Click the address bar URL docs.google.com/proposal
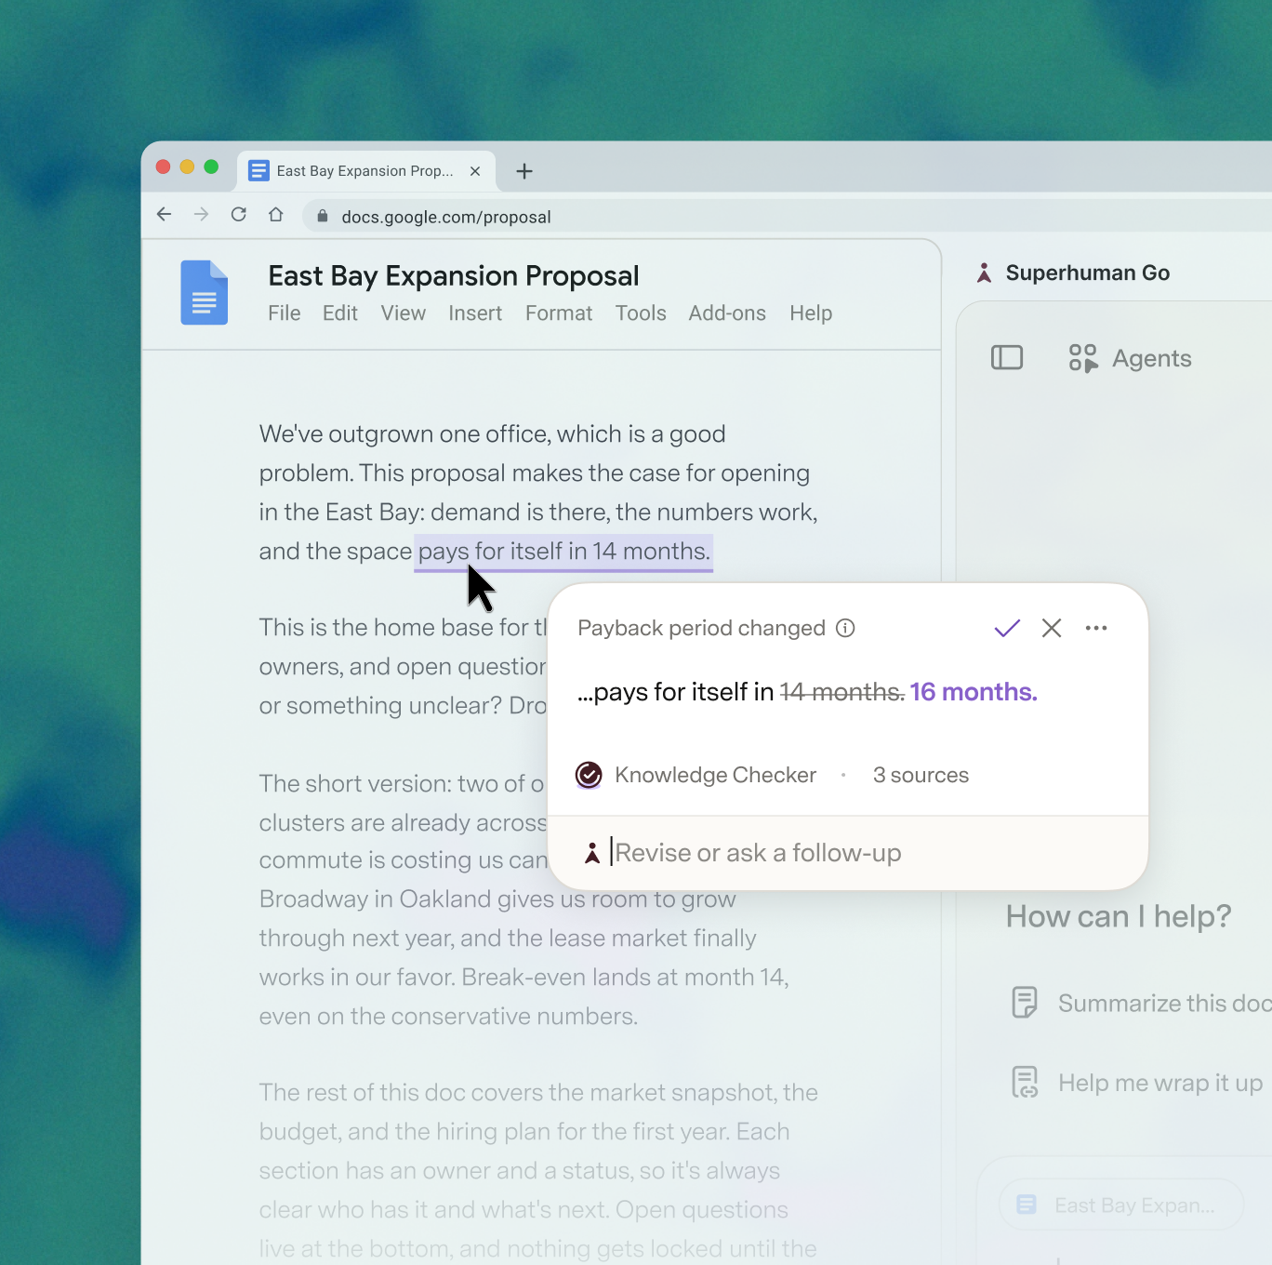This screenshot has width=1272, height=1265. pyautogui.click(x=446, y=217)
